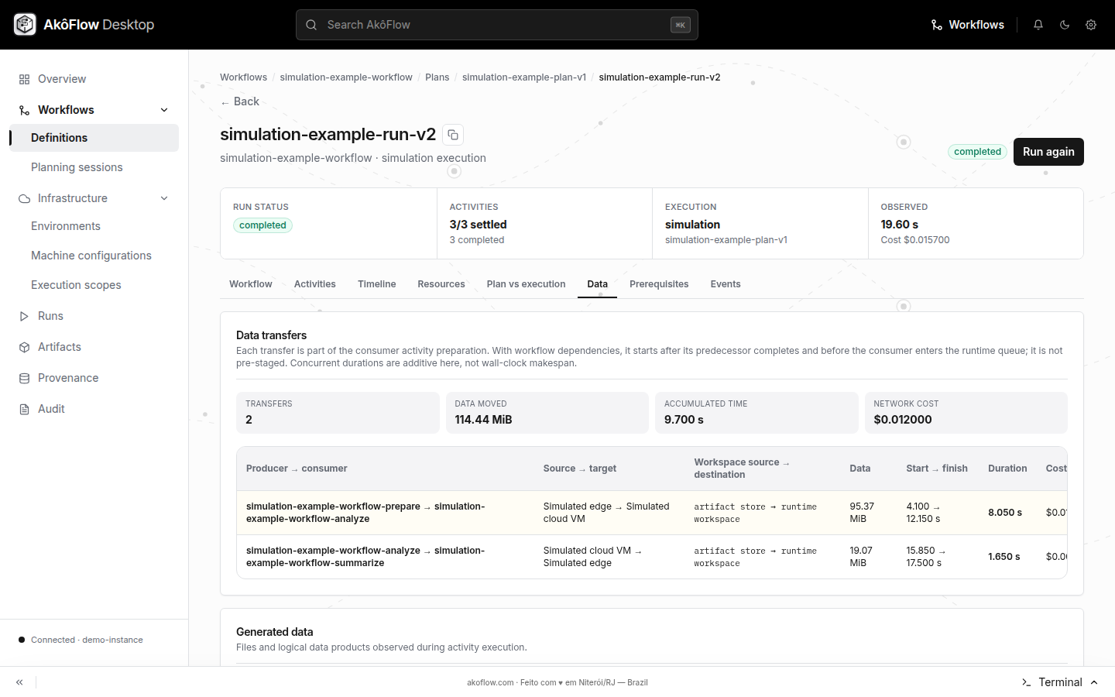Collapse the sidebar with double chevron

coord(19,682)
